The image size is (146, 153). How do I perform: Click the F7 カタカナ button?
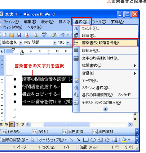(41, 132)
